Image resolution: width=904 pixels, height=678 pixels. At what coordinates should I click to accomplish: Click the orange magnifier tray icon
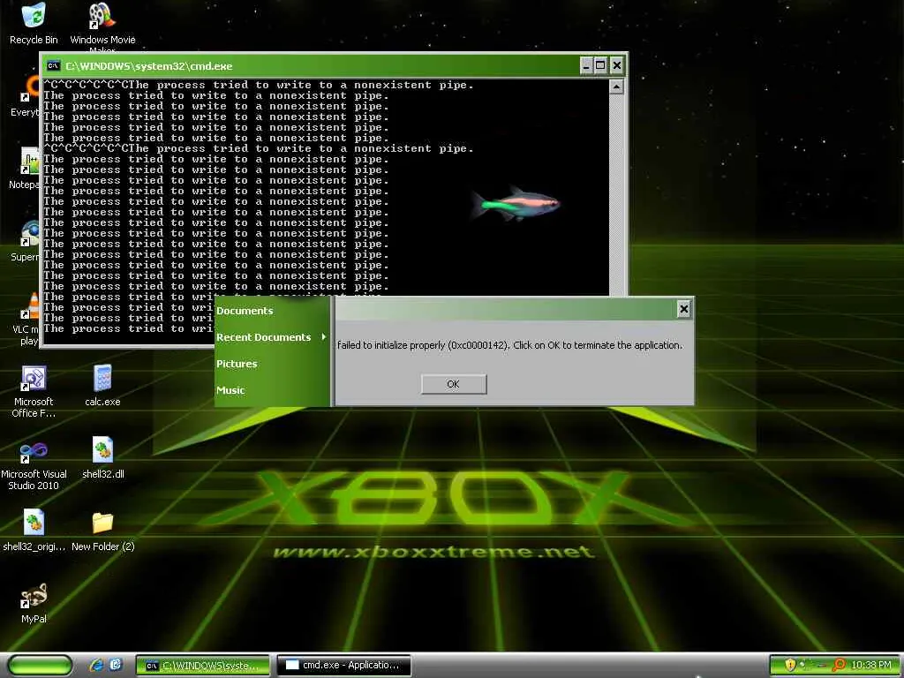839,665
